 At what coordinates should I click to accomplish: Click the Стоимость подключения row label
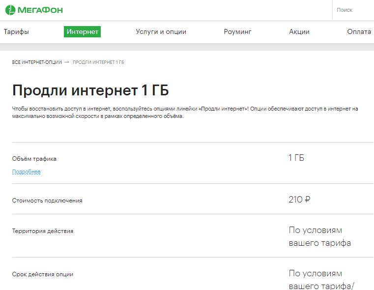pyautogui.click(x=47, y=201)
